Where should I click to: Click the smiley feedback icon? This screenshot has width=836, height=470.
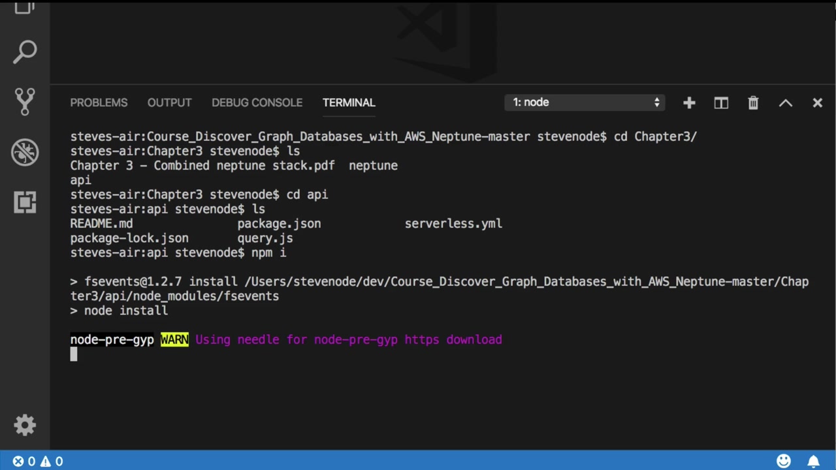(x=784, y=461)
